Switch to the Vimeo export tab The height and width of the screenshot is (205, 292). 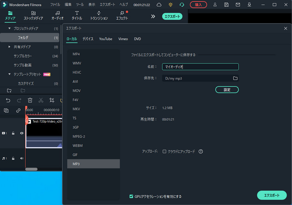click(123, 39)
